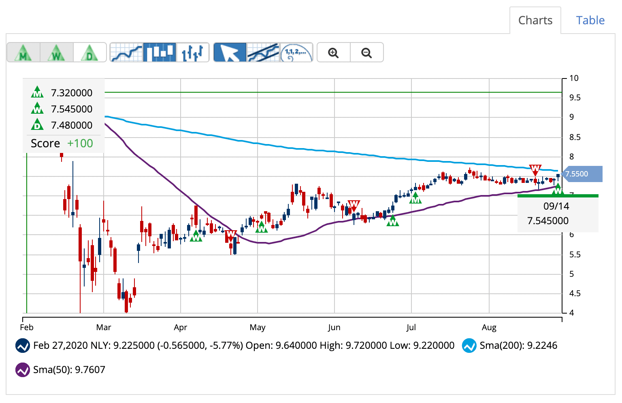Activate the arrow pointer cursor tool
This screenshot has height=403, width=622.
point(230,52)
